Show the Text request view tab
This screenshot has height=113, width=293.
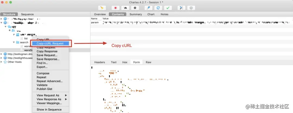click(114, 62)
